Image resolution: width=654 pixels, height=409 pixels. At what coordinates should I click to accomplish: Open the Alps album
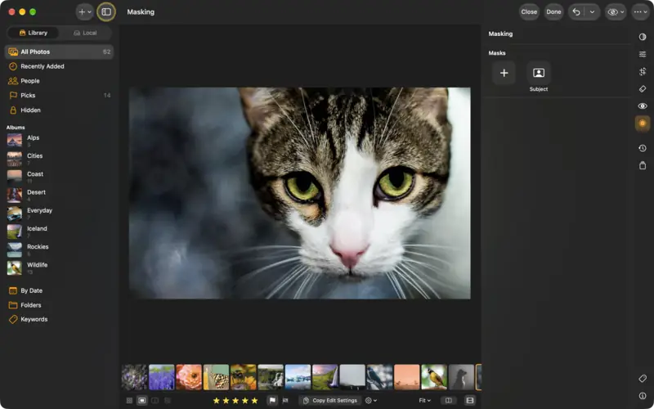(x=59, y=140)
